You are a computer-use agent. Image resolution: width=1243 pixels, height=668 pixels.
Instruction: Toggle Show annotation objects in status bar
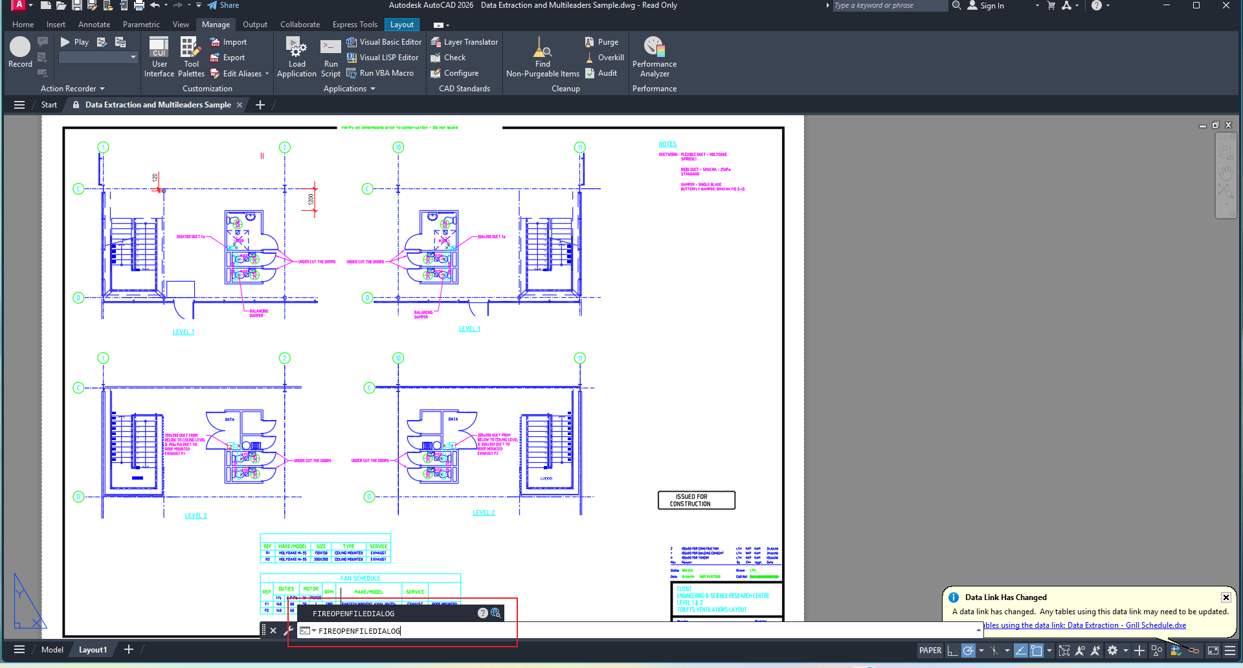[1080, 651]
